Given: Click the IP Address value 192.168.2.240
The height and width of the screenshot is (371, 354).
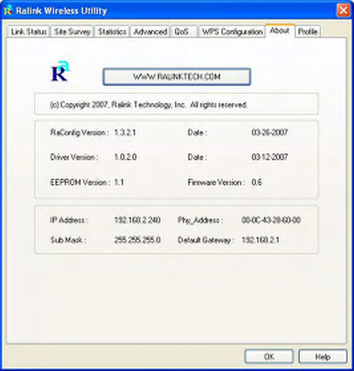Looking at the screenshot, I should (137, 220).
